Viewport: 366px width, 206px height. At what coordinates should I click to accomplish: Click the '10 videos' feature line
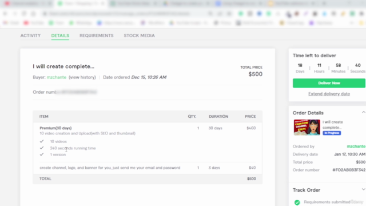click(58, 141)
